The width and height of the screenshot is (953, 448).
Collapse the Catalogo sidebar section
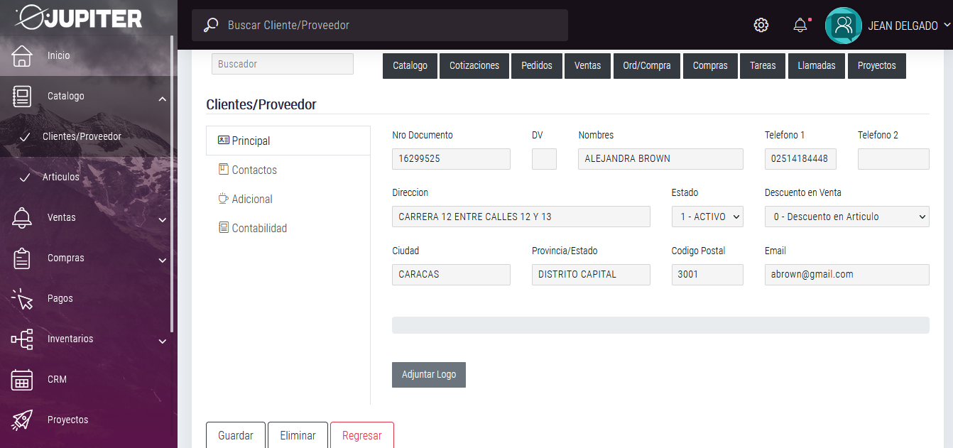point(163,99)
